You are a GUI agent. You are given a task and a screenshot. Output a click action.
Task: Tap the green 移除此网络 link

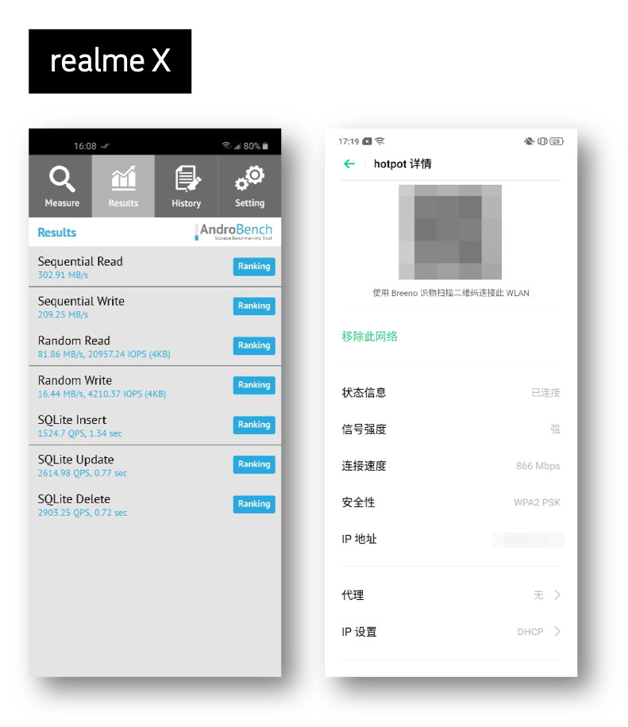[x=370, y=337]
